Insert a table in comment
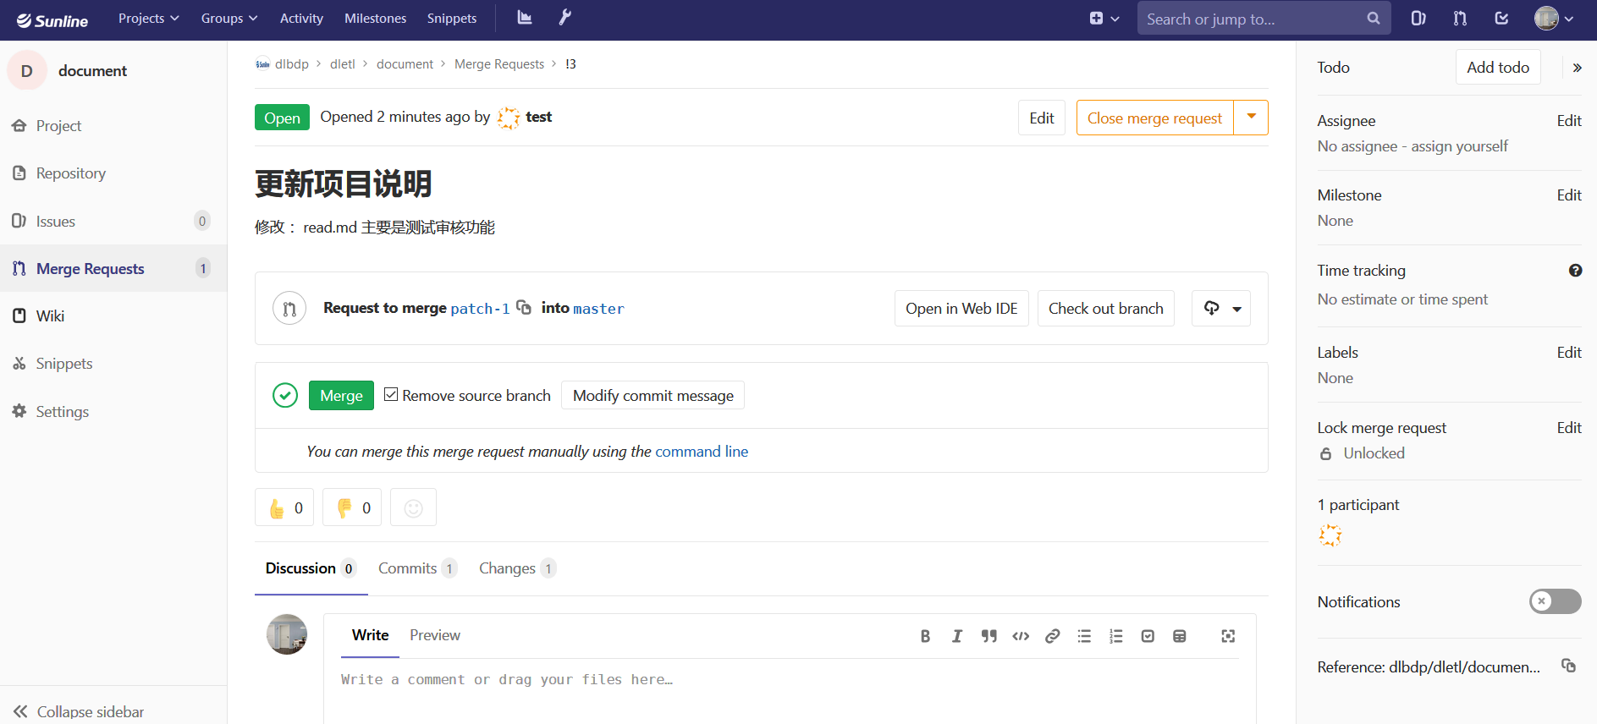Image resolution: width=1597 pixels, height=724 pixels. tap(1180, 636)
